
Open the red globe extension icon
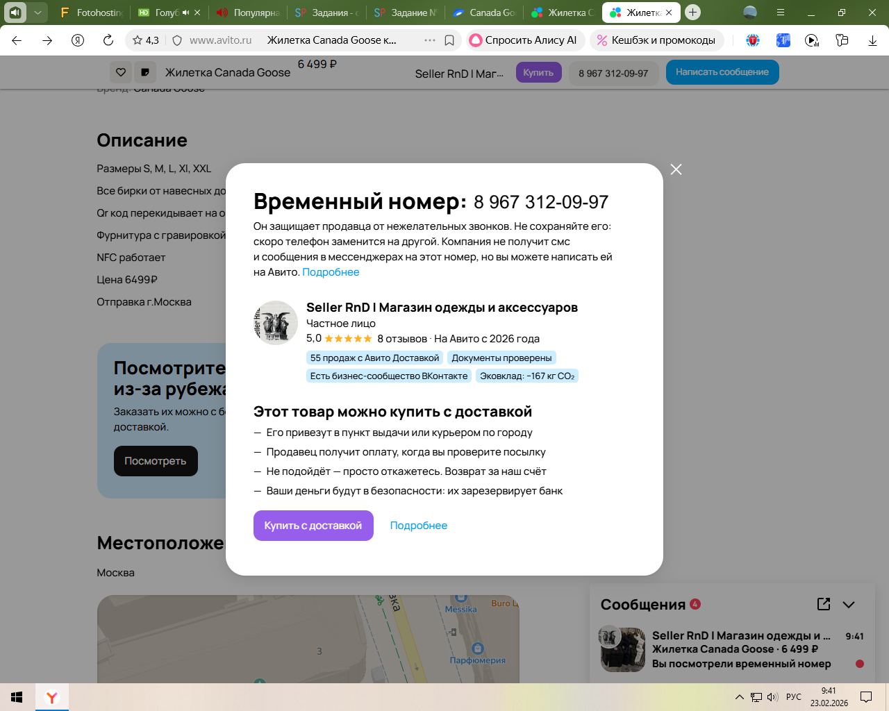753,40
